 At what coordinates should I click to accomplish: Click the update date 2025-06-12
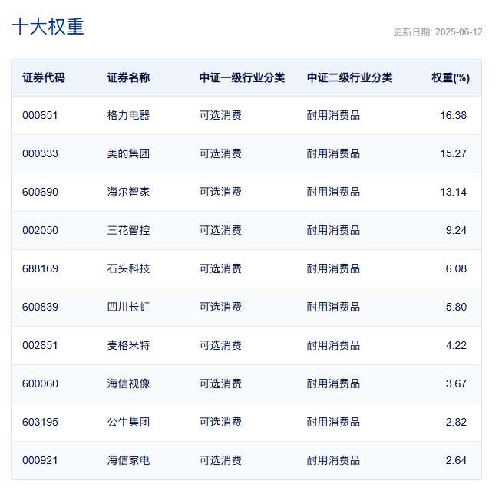[458, 32]
